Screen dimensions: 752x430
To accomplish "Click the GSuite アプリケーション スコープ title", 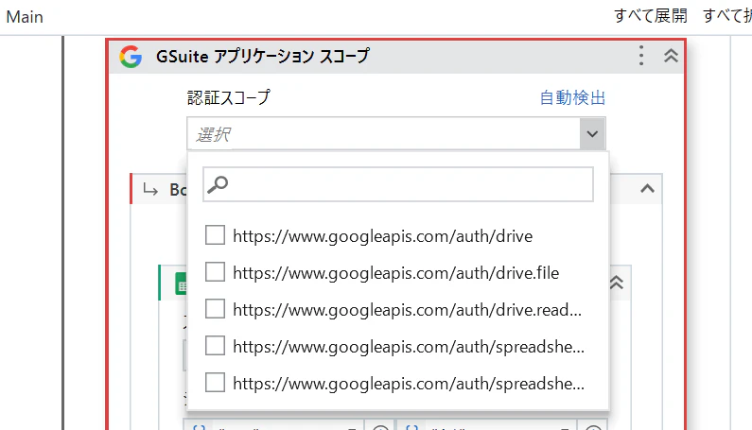I will (263, 56).
